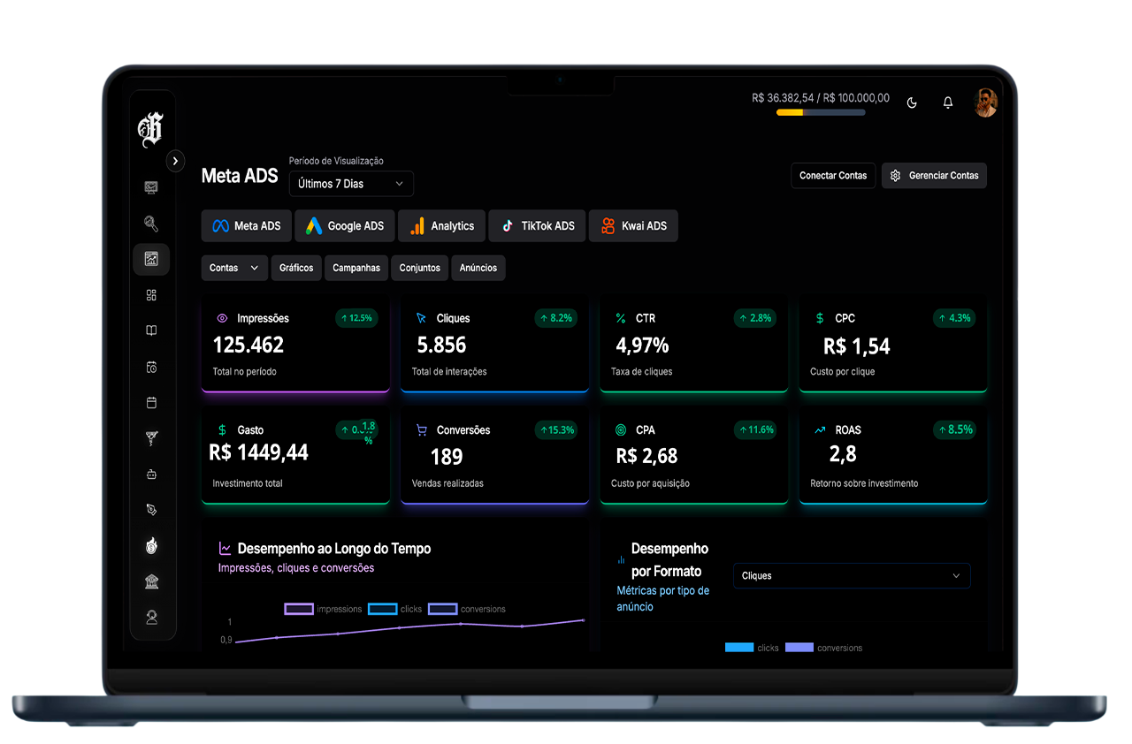Expand the Contas dropdown

(x=234, y=268)
